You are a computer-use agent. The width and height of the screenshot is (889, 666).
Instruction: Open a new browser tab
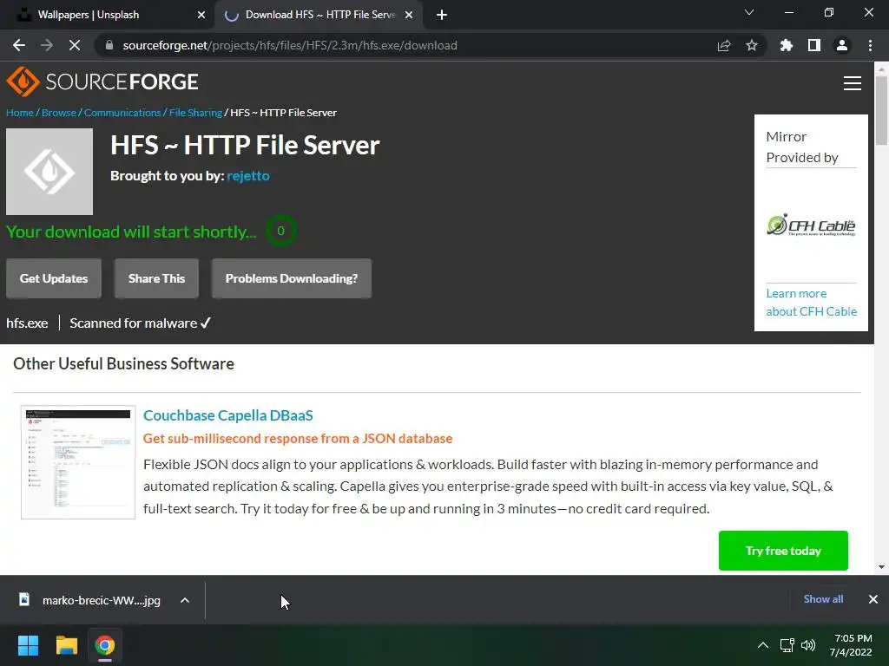coord(442,15)
